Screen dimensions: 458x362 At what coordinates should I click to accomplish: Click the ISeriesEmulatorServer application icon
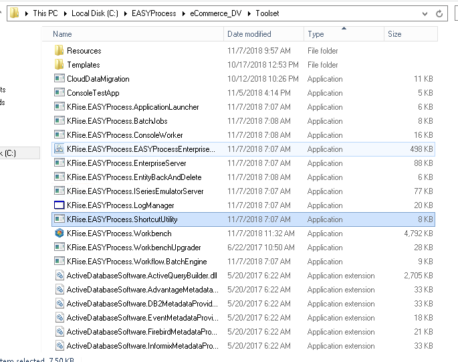[x=60, y=191]
